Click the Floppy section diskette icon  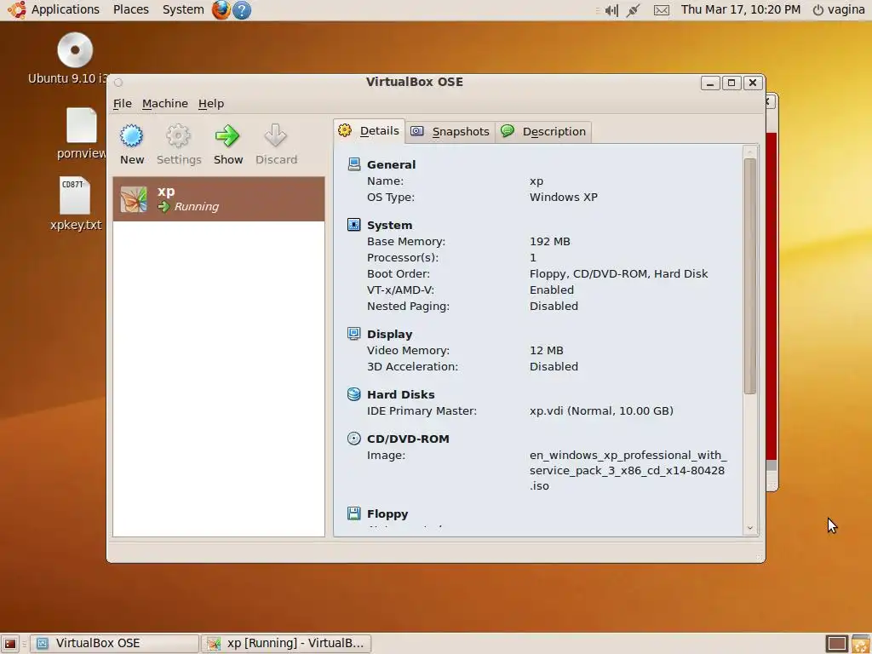pyautogui.click(x=353, y=513)
